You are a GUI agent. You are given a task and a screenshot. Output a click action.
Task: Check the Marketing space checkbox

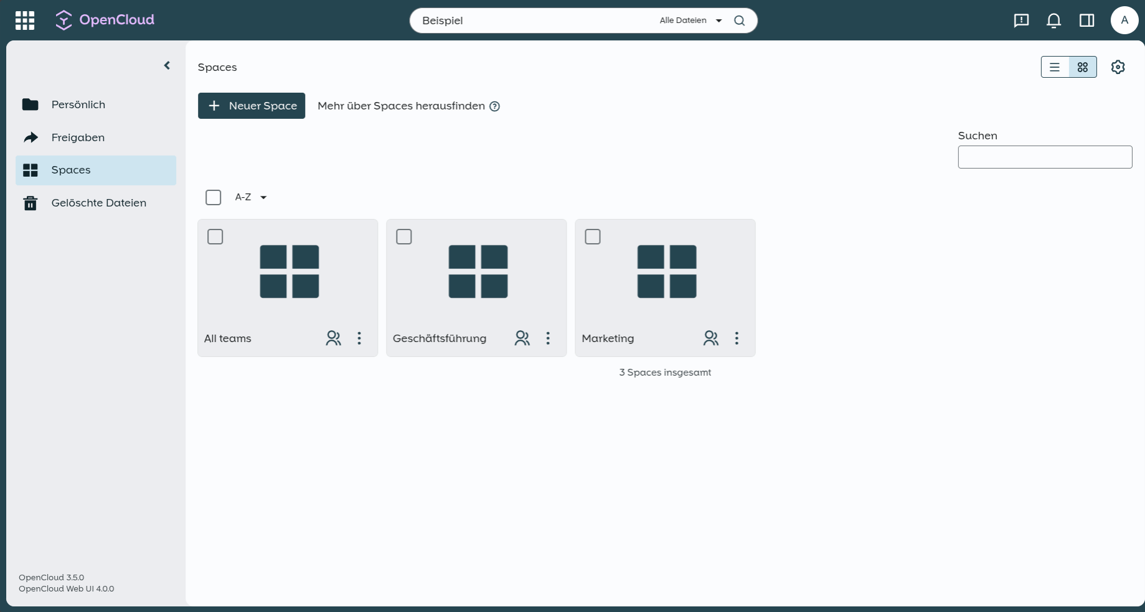593,237
